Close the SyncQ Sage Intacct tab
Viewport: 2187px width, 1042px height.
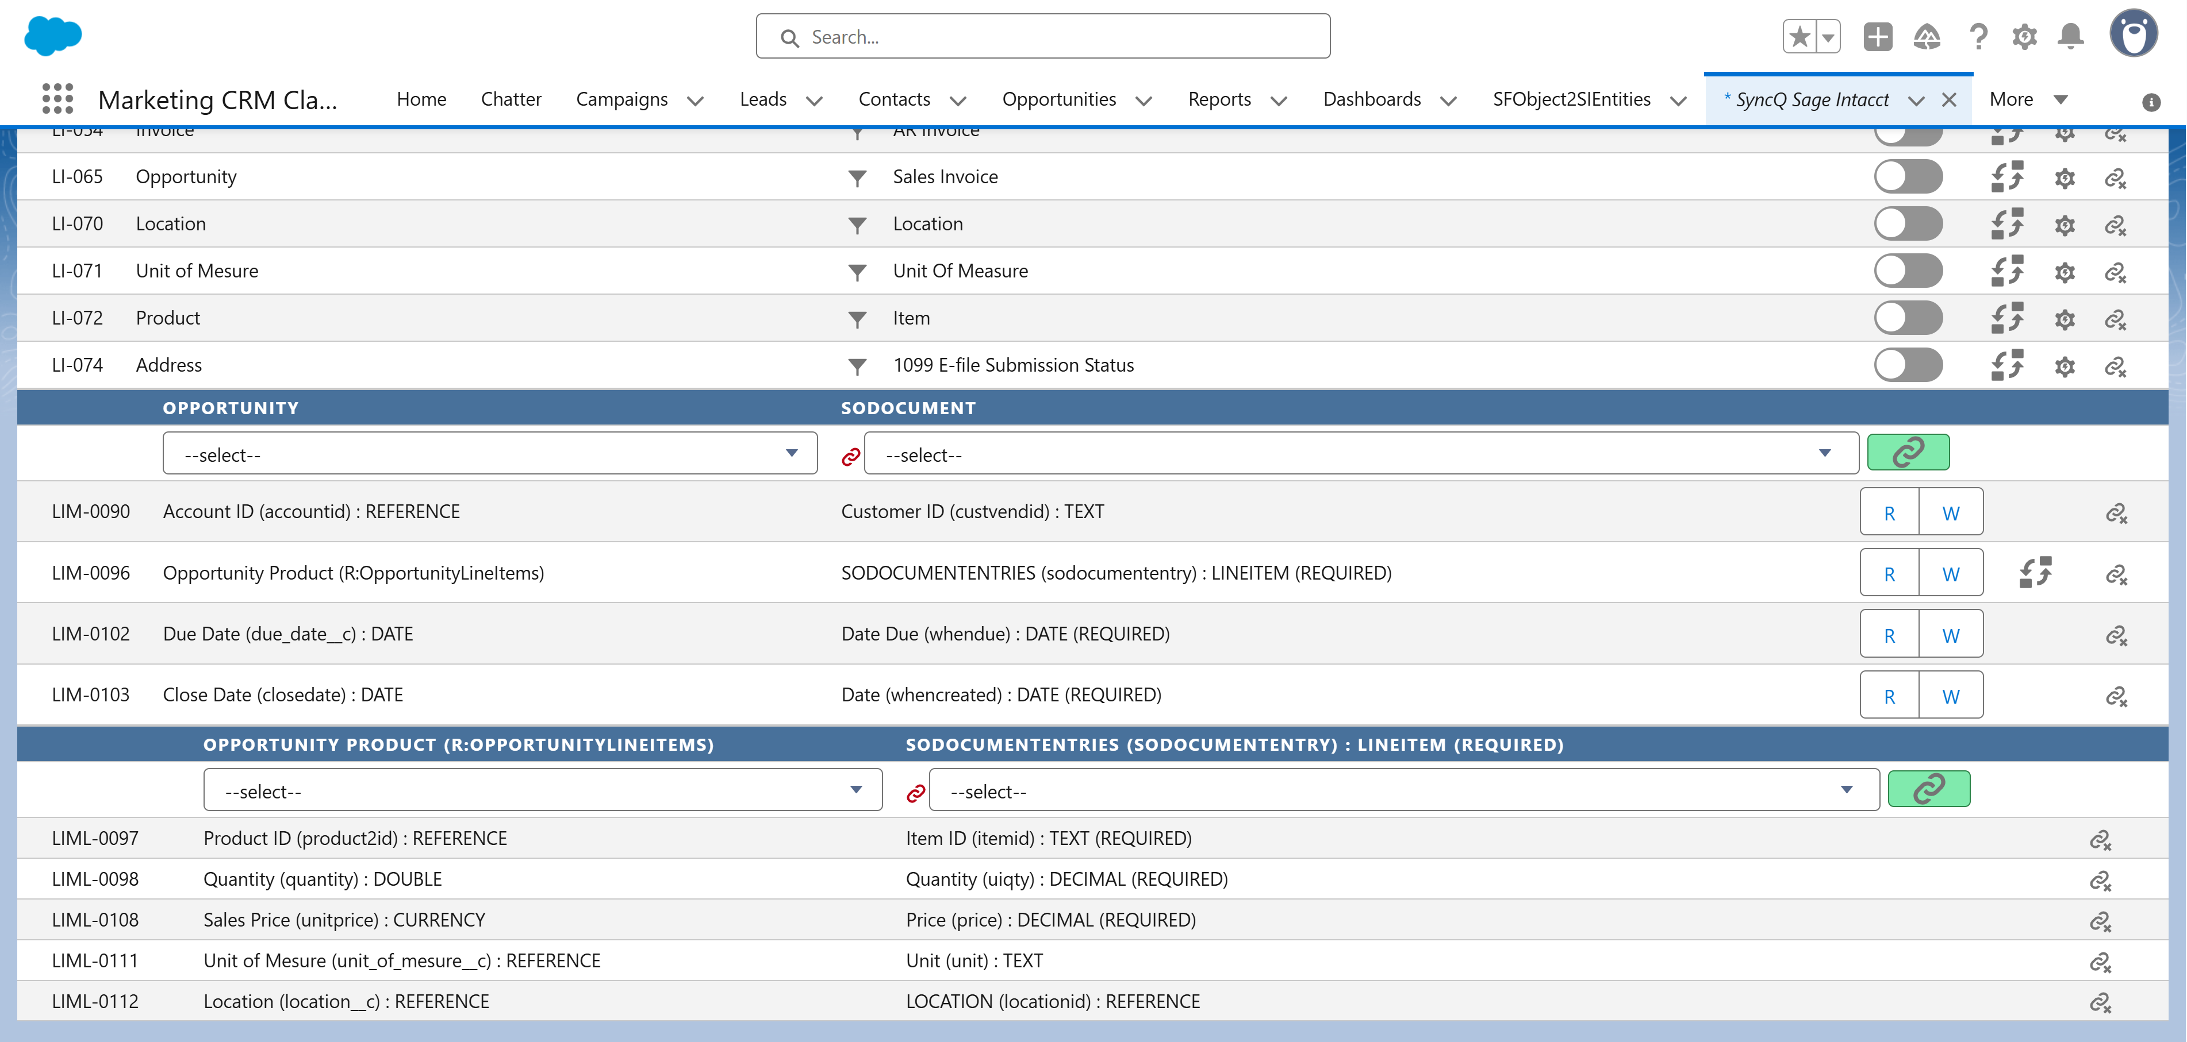point(1950,100)
